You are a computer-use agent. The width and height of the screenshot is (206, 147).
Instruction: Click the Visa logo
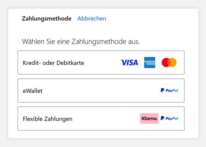[x=129, y=63]
